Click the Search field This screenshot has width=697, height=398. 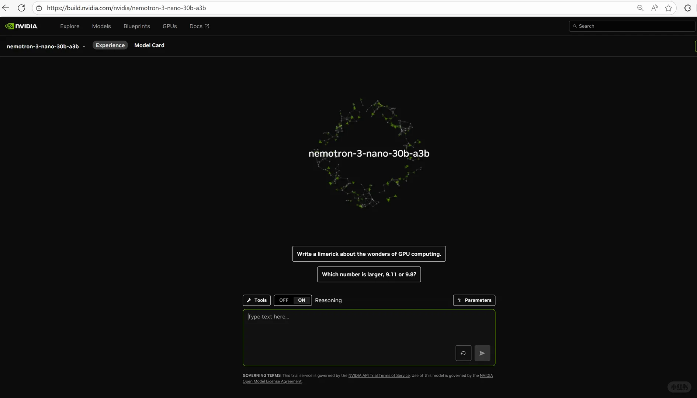[632, 26]
